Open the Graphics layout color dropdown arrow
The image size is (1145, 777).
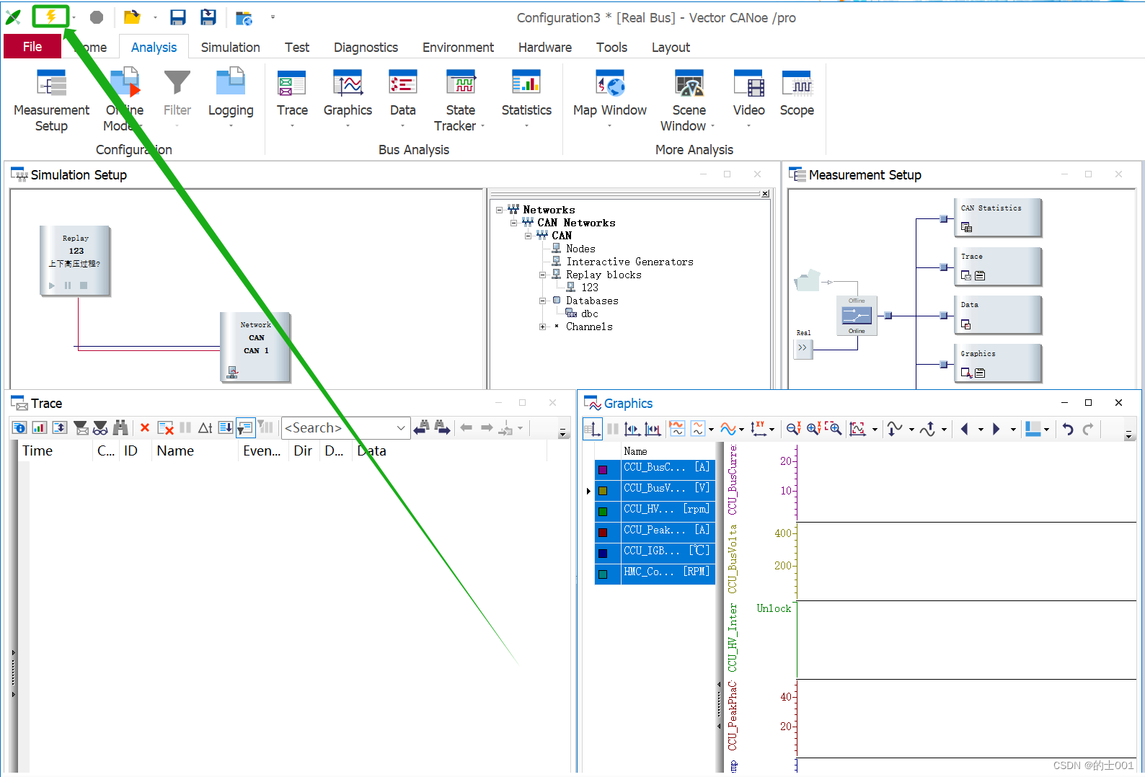1046,430
